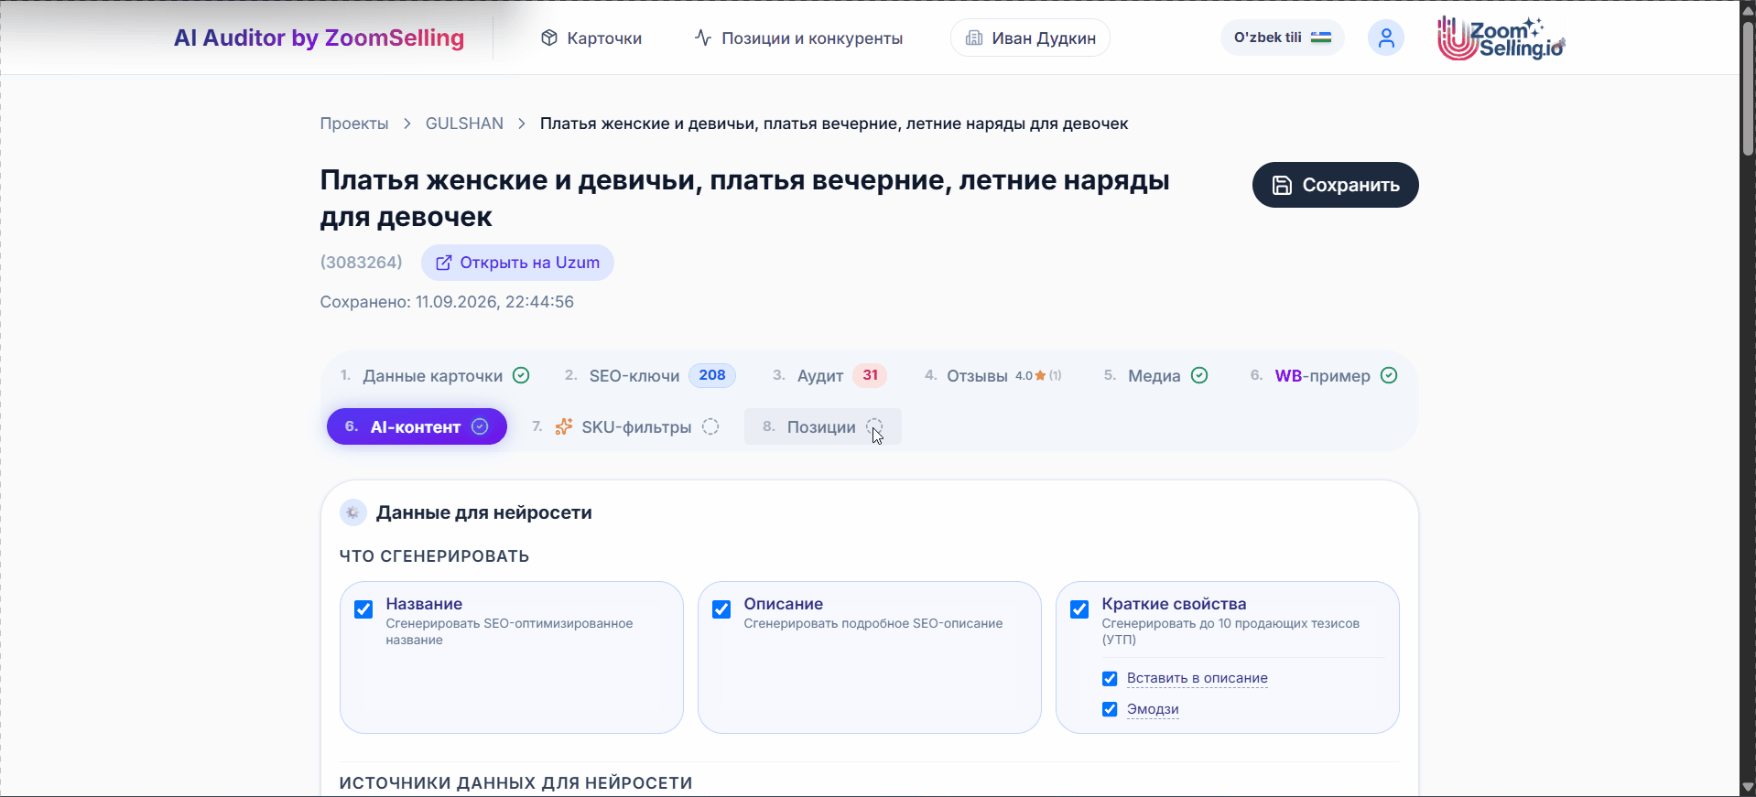The width and height of the screenshot is (1756, 797).
Task: Click the neural network icon beside Данные для нейросети
Action: pyautogui.click(x=352, y=512)
